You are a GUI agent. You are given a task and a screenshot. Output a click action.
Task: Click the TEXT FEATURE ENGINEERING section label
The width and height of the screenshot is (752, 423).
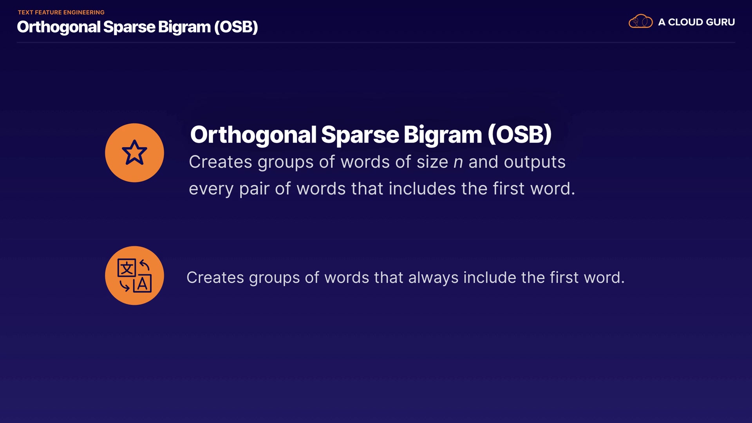coord(61,13)
